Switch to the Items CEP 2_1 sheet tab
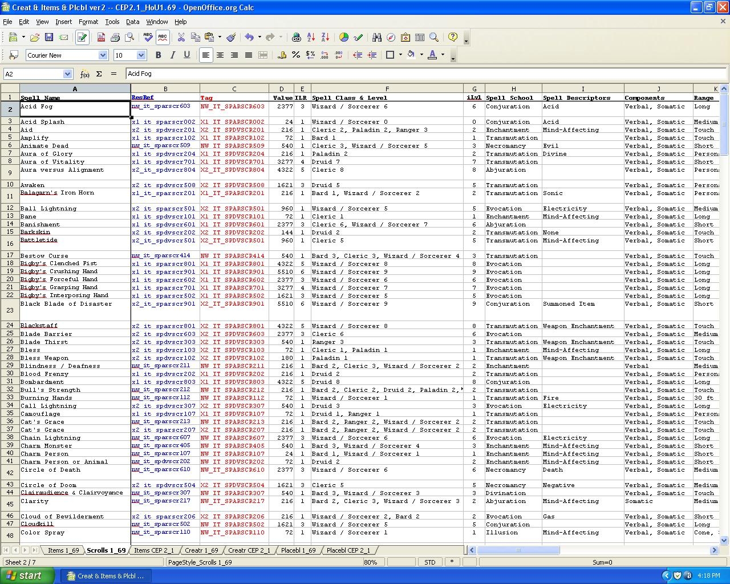The image size is (730, 584). click(x=153, y=550)
